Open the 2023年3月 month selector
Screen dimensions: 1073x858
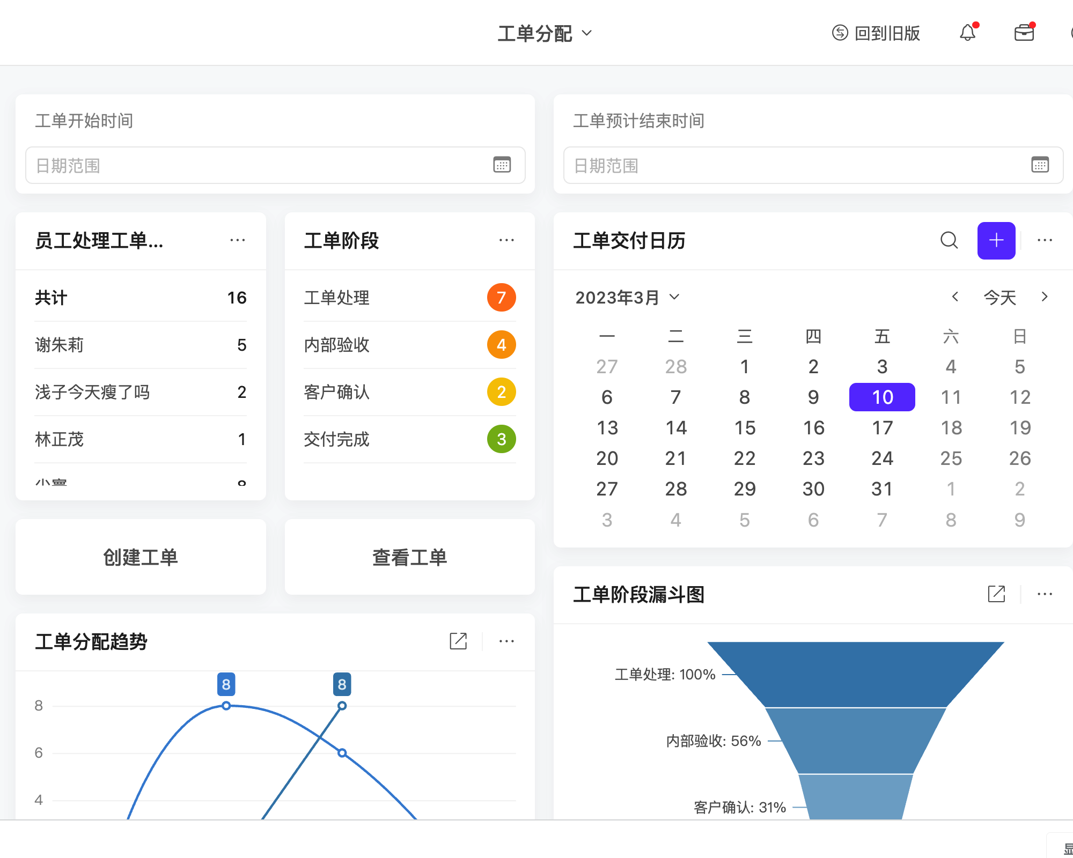click(627, 297)
